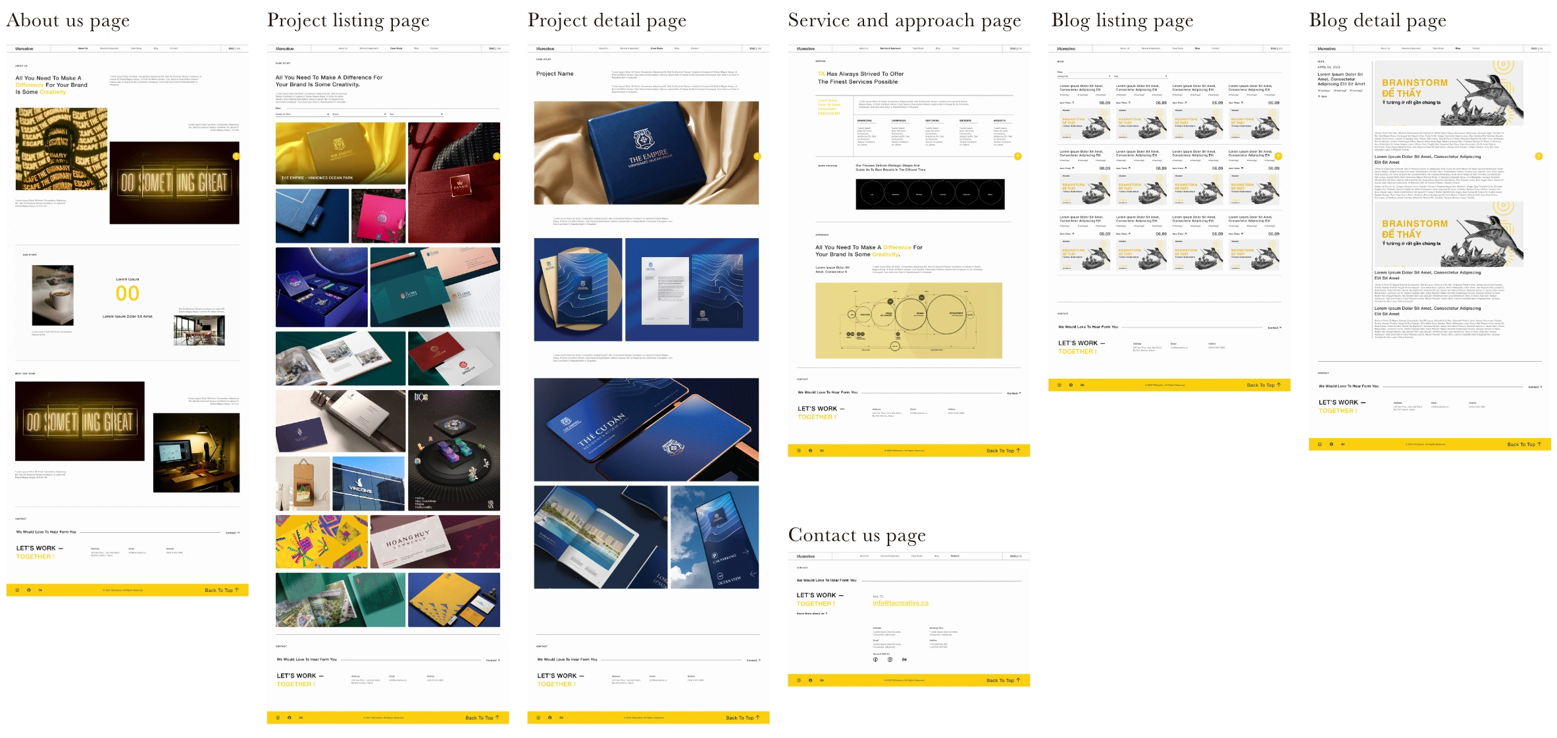1557x738 pixels.
Task: Toggle ENG language on About us page header
Action: click(x=231, y=49)
